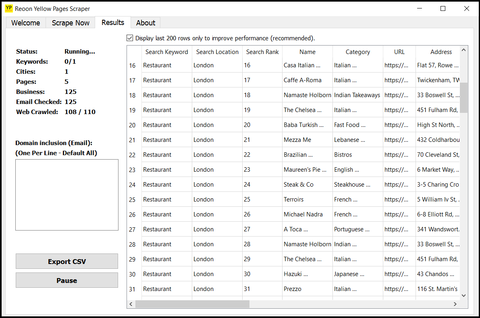Viewport: 480px width, 318px height.
Task: Click the 'Fast Food ...' category cell
Action: click(x=358, y=125)
